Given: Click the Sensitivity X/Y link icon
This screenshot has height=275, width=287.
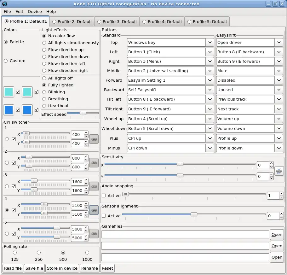Looking at the screenshot, I should click(279, 171).
